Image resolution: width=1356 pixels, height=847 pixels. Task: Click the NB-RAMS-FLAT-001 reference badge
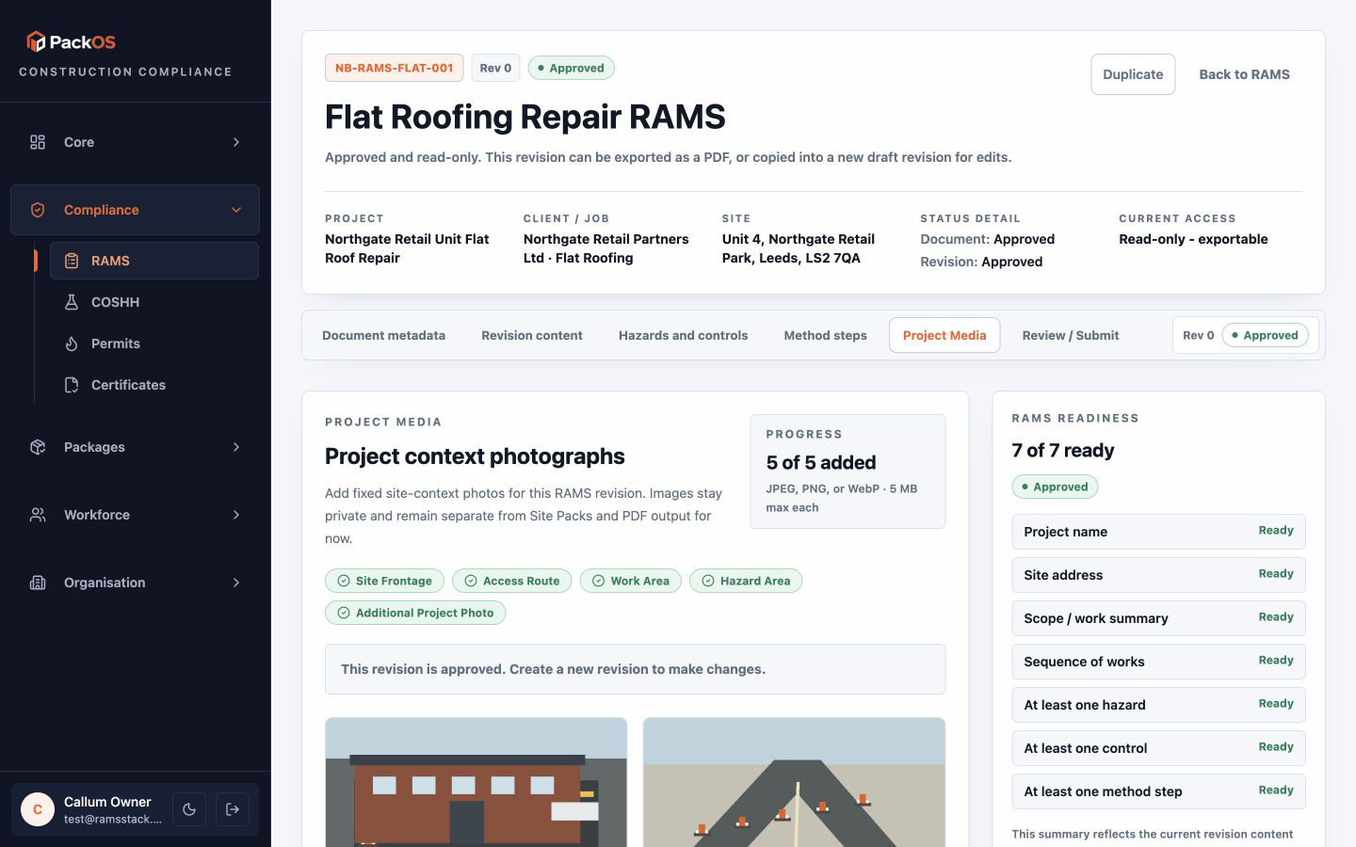click(394, 68)
